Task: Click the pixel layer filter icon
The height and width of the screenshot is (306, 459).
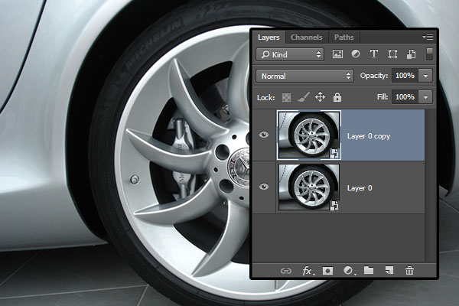Action: point(337,54)
